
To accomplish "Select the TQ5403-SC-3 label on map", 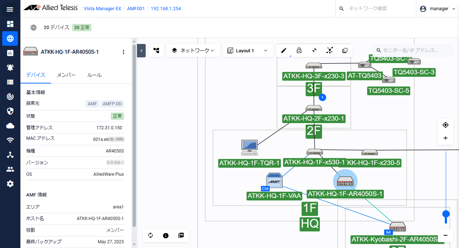I will pos(414,72).
